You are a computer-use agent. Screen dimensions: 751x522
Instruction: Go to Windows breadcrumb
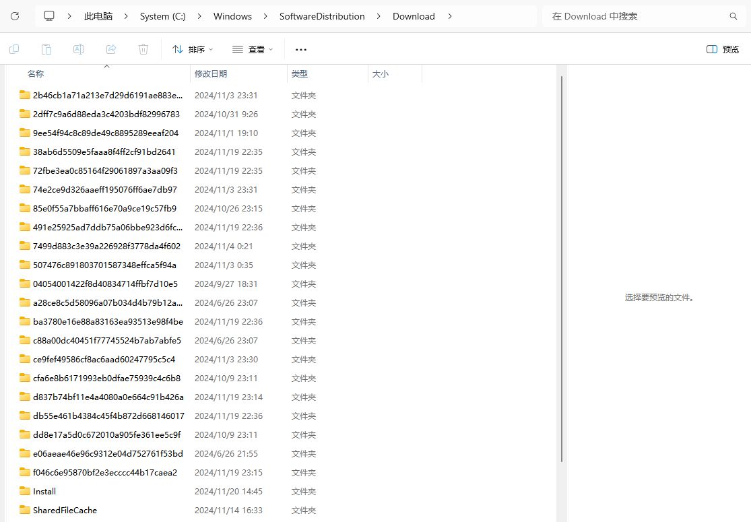coord(233,16)
